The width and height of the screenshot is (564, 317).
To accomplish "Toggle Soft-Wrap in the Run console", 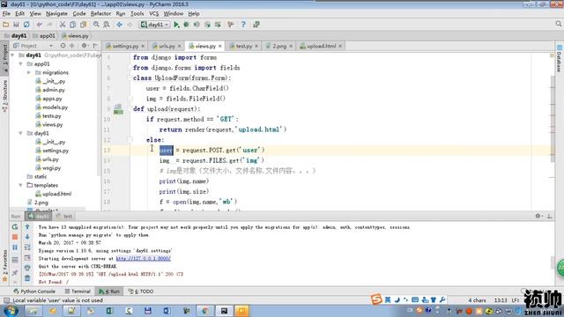I will tap(27, 247).
